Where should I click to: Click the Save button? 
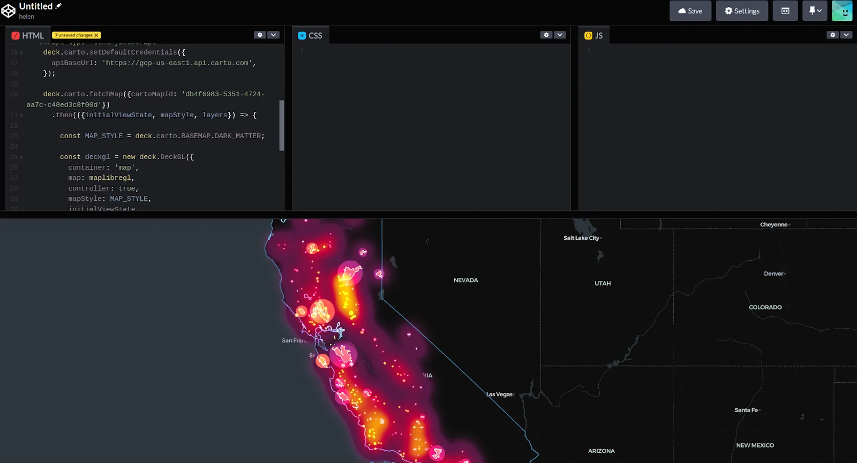point(690,11)
